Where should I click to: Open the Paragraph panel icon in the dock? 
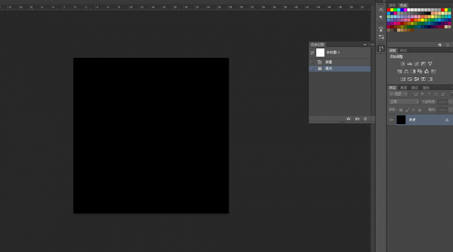coord(381,17)
